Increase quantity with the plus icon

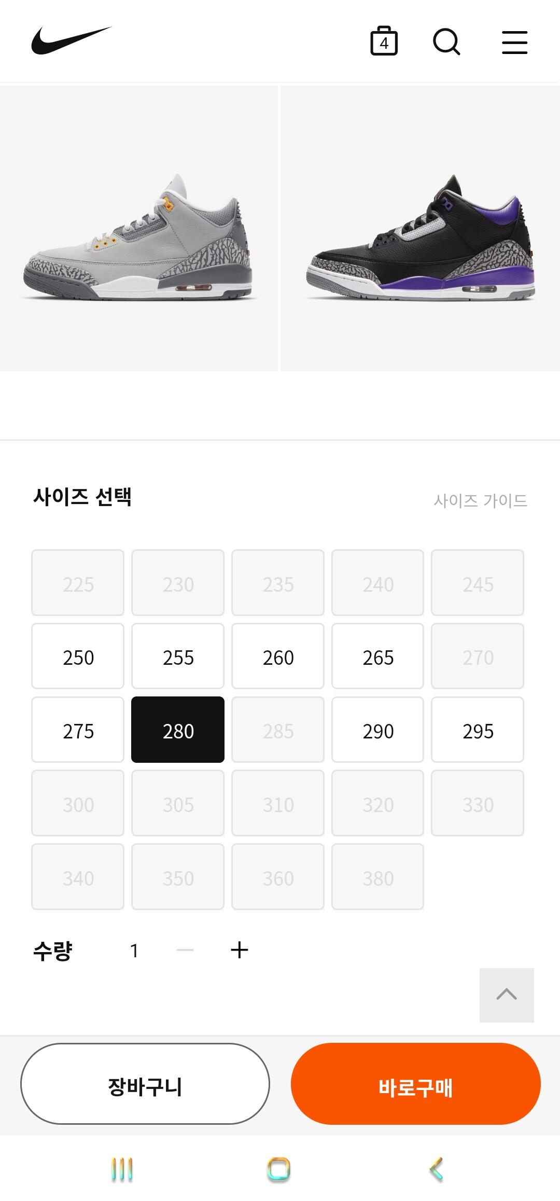click(x=239, y=950)
